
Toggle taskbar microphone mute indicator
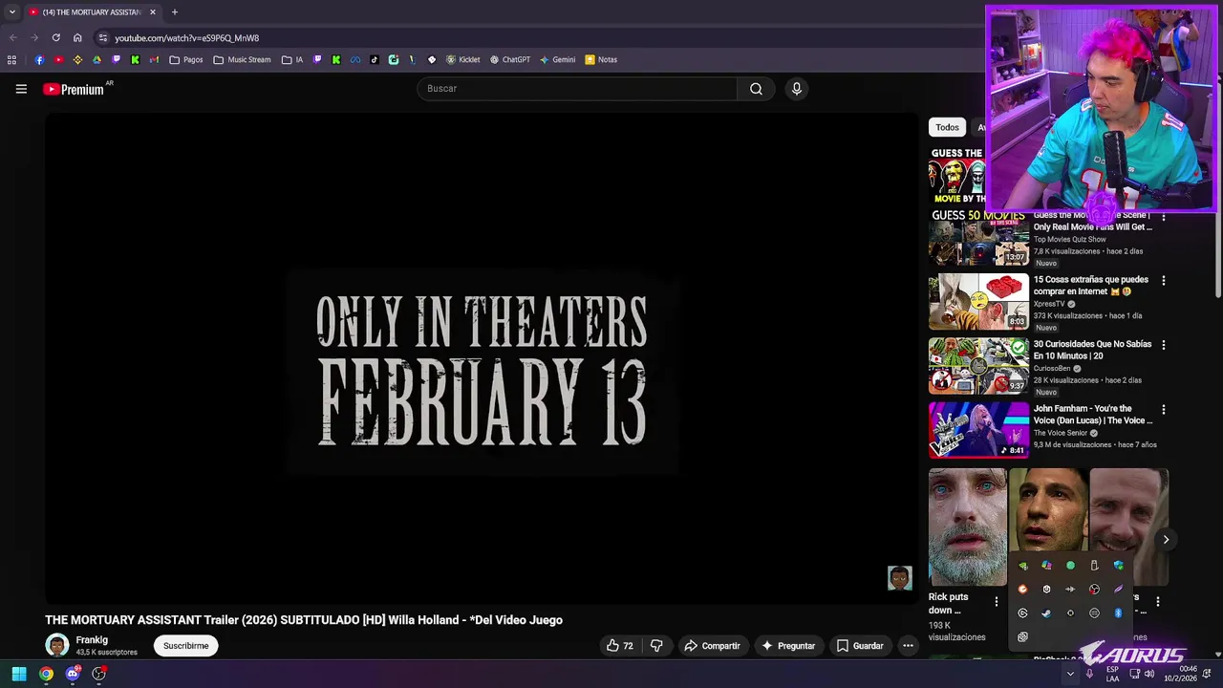coord(1089,674)
